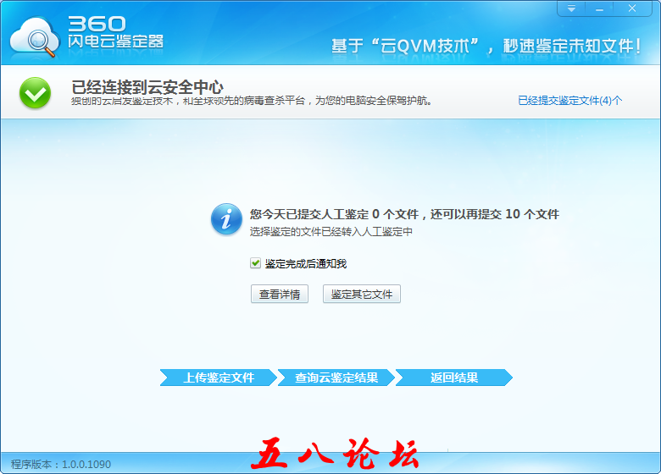
Task: Toggle the 鉴定完成后通知我 checkbox
Action: coord(255,263)
